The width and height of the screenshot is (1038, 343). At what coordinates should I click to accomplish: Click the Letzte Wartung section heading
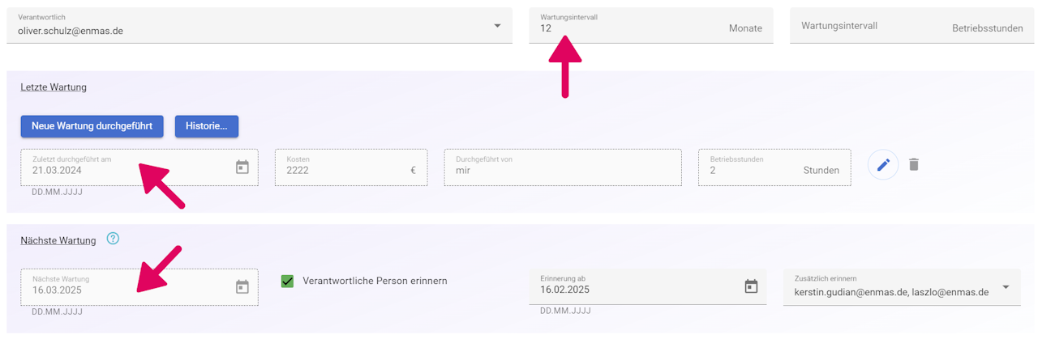[x=54, y=87]
